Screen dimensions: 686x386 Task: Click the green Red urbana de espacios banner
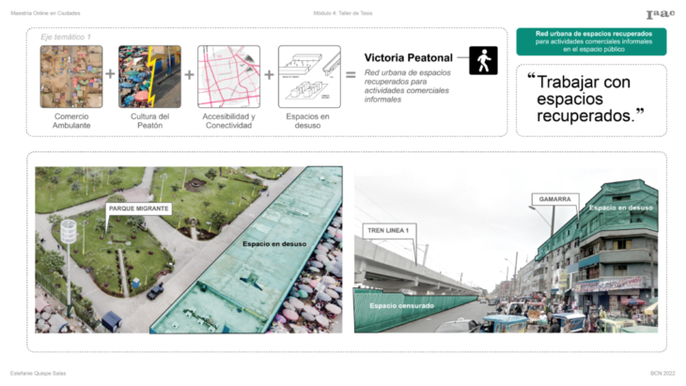pyautogui.click(x=591, y=41)
